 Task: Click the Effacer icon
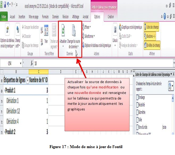[83, 27]
